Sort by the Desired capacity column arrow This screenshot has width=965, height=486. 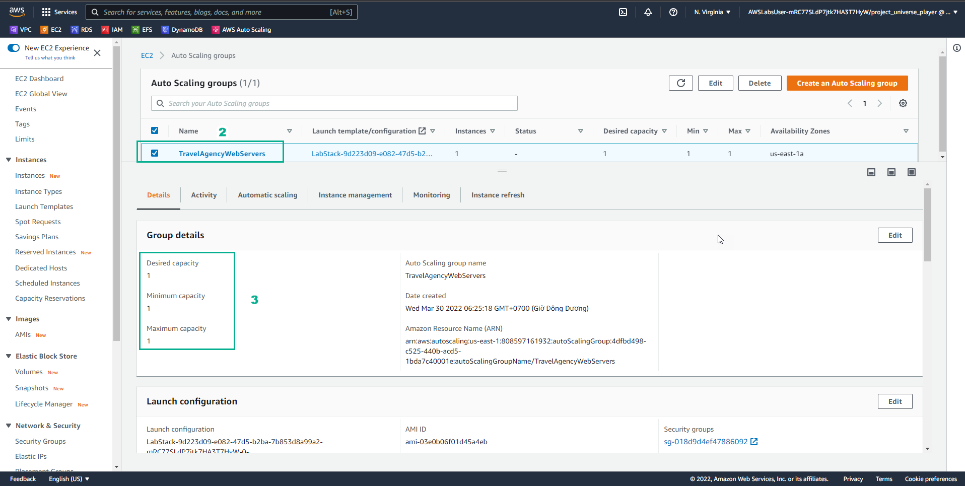pos(664,131)
